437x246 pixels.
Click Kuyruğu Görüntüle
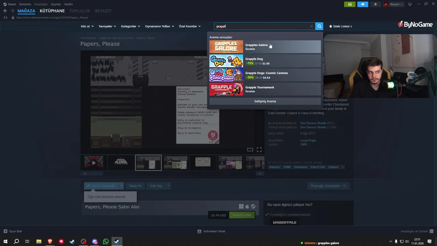click(x=328, y=186)
